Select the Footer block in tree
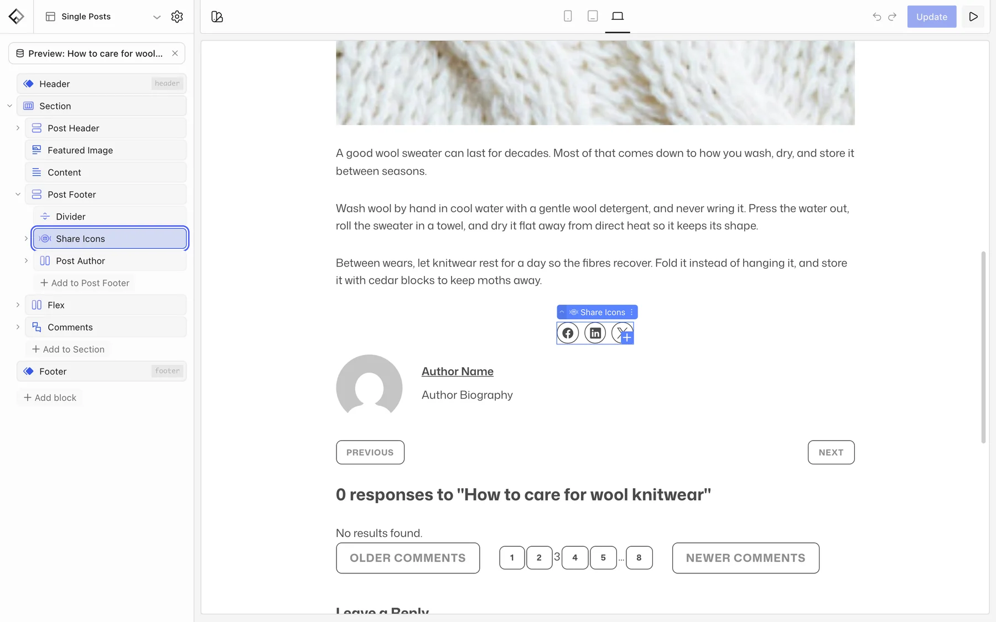 click(101, 371)
